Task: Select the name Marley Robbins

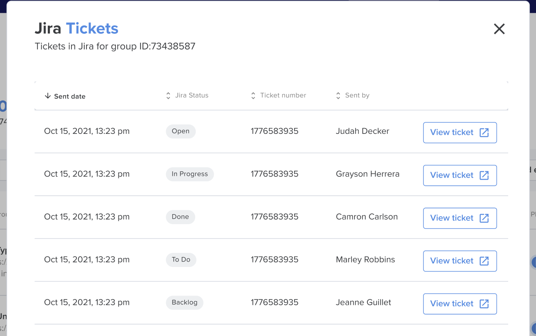Action: pos(365,259)
